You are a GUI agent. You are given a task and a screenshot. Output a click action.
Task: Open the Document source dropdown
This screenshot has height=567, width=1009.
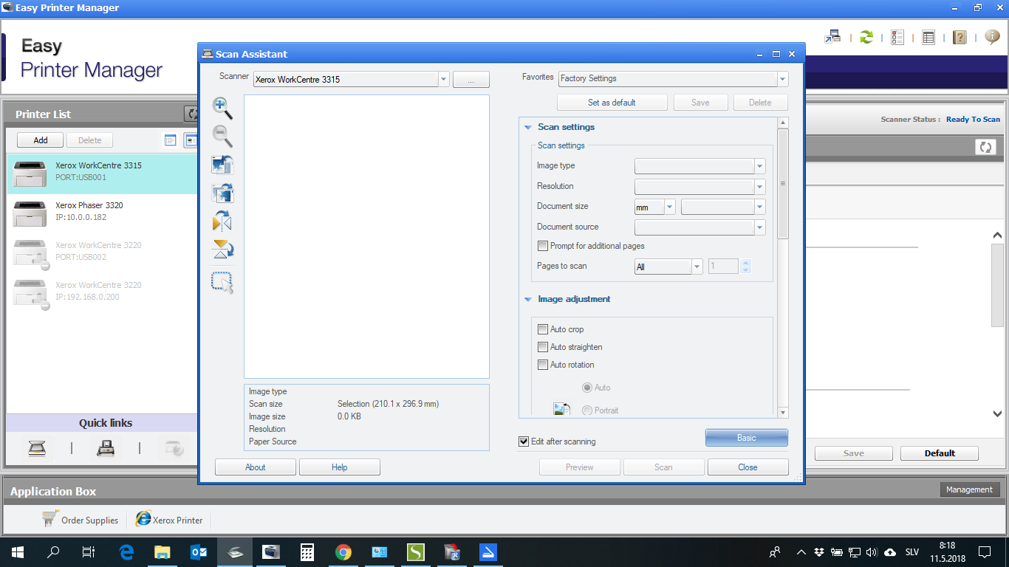click(x=759, y=227)
